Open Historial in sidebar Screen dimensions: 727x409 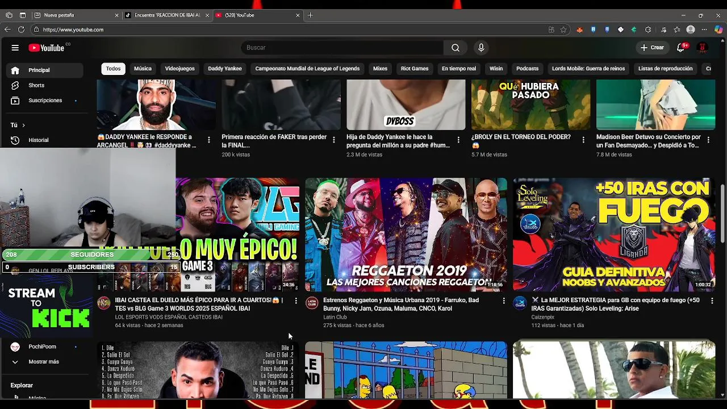coord(45,140)
